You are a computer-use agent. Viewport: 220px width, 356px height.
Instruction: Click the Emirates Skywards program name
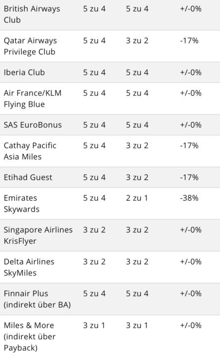22,203
